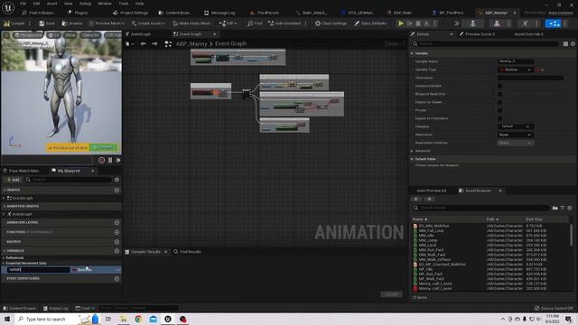Click the Eject button in toolbar
Viewport: 578px width, 325px height.
pyautogui.click(x=426, y=23)
